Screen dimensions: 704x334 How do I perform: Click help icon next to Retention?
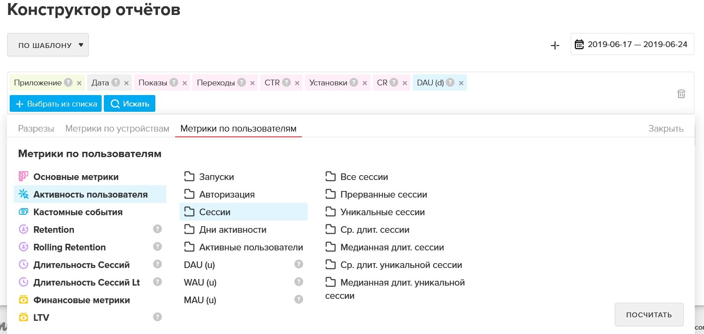tap(158, 229)
